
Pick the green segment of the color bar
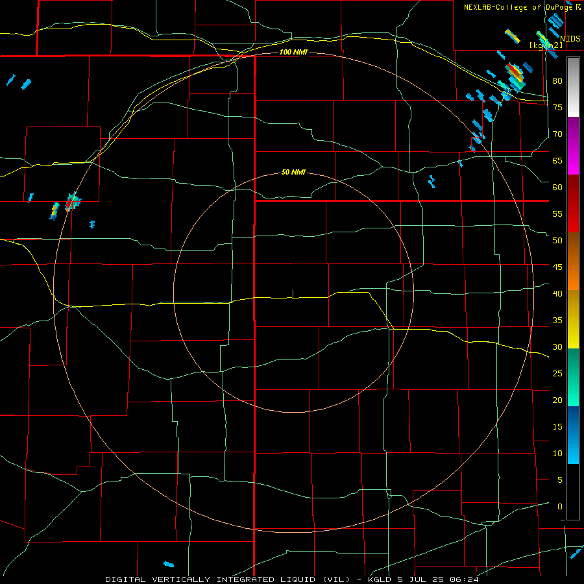click(x=573, y=377)
